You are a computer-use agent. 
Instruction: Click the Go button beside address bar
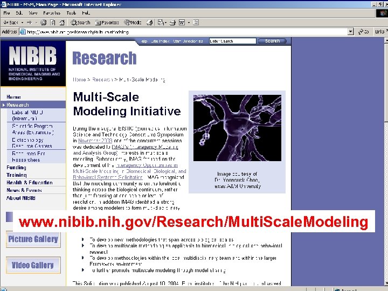click(x=364, y=32)
